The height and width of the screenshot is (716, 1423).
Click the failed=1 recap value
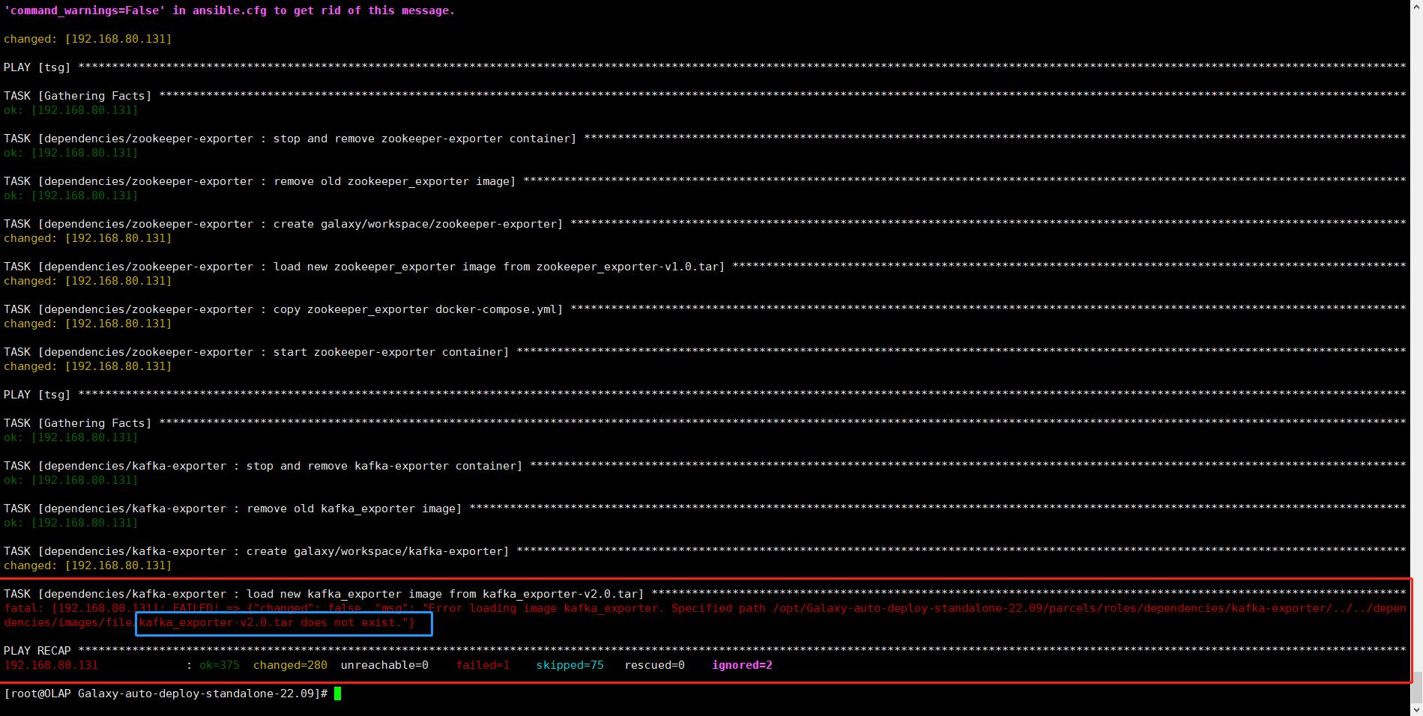coord(483,665)
